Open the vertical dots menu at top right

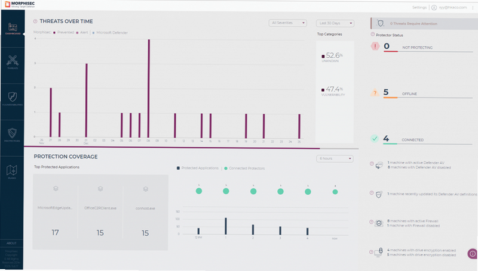coord(473,8)
